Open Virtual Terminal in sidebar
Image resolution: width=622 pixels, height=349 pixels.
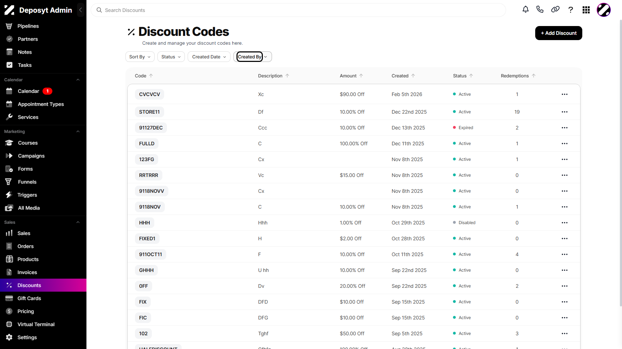click(x=43, y=324)
